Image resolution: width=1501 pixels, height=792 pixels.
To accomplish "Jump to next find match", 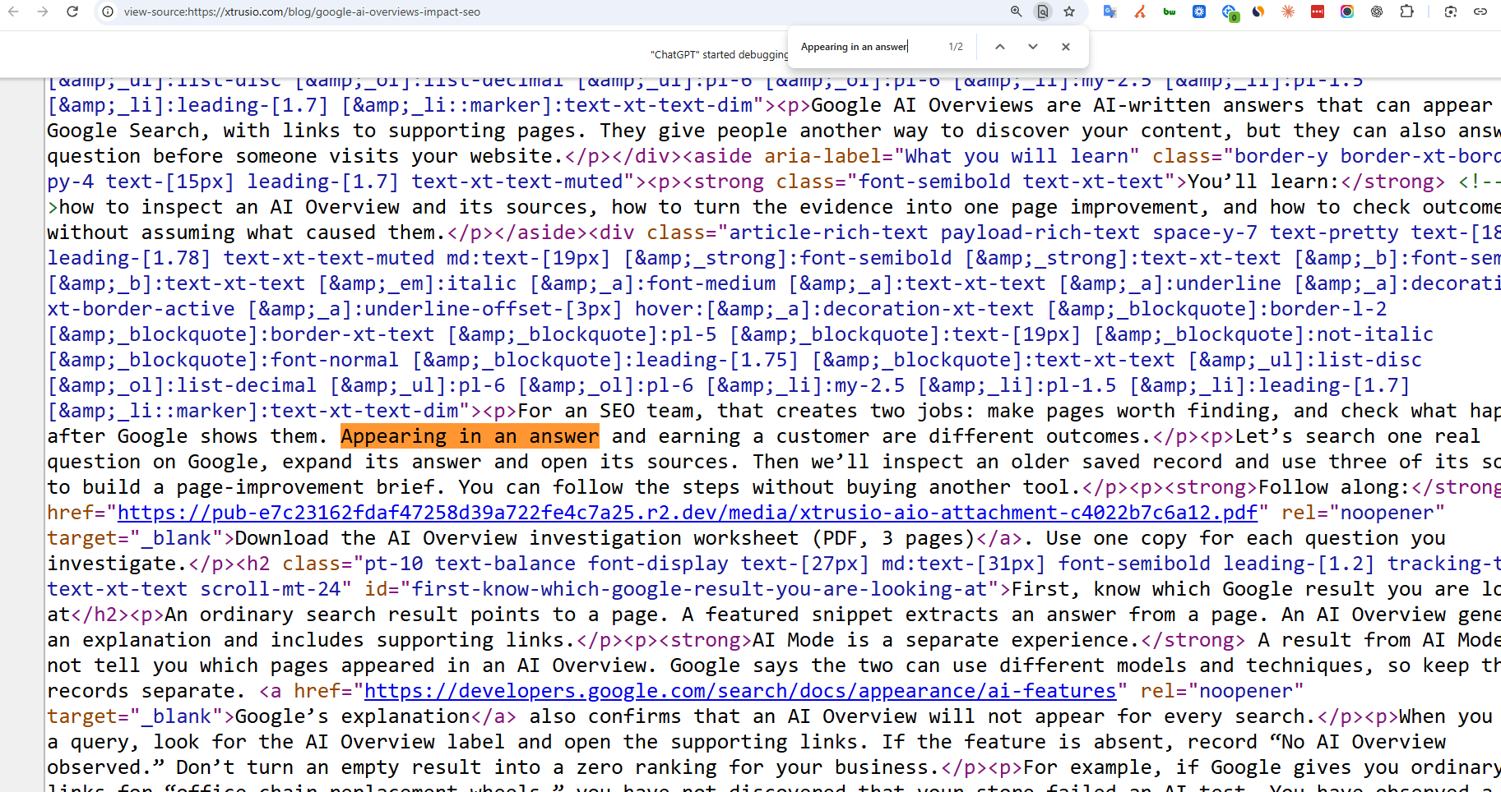I will coord(1033,47).
